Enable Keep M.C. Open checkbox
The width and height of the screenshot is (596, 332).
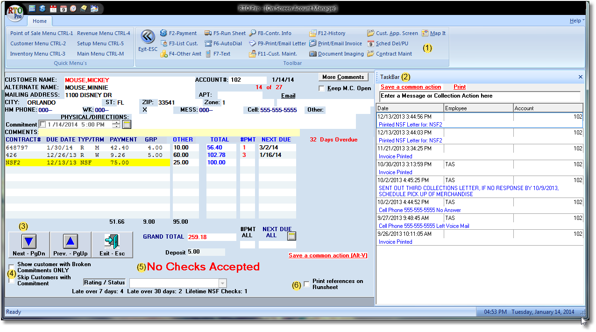click(321, 88)
